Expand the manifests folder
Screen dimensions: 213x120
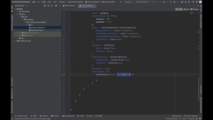pos(17,12)
